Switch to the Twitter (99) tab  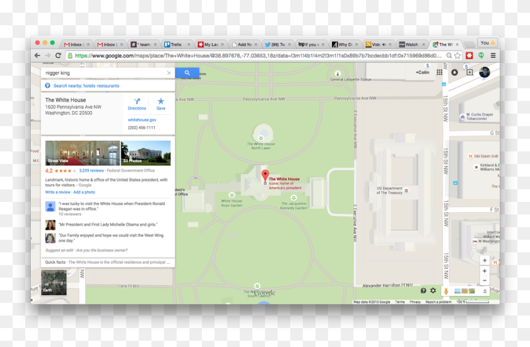click(x=276, y=44)
